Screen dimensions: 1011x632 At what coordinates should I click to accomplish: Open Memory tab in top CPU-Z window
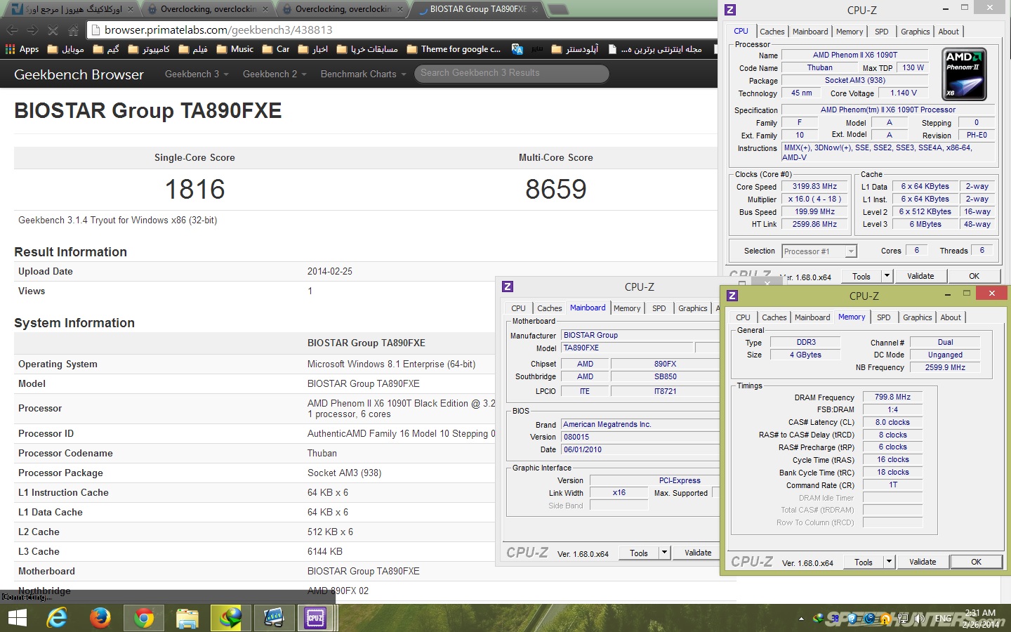(850, 32)
